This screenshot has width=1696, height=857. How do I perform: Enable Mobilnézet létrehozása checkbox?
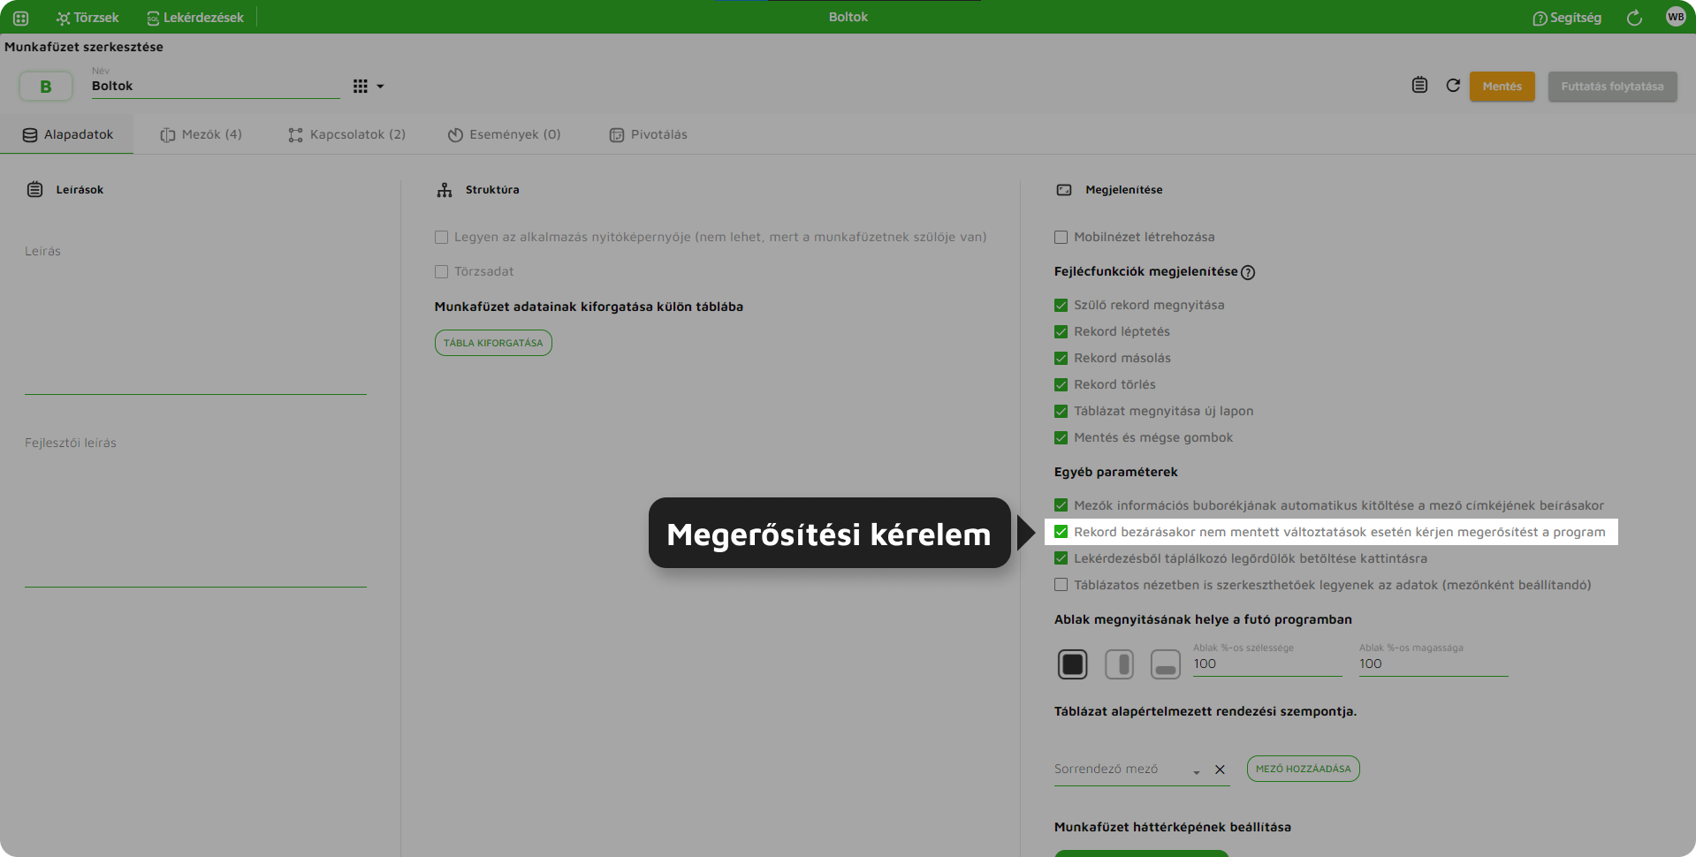1061,237
